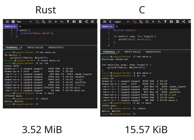Switch to WEBOUTPUT tab in C panel
This screenshot has width=194, height=140.
click(153, 52)
